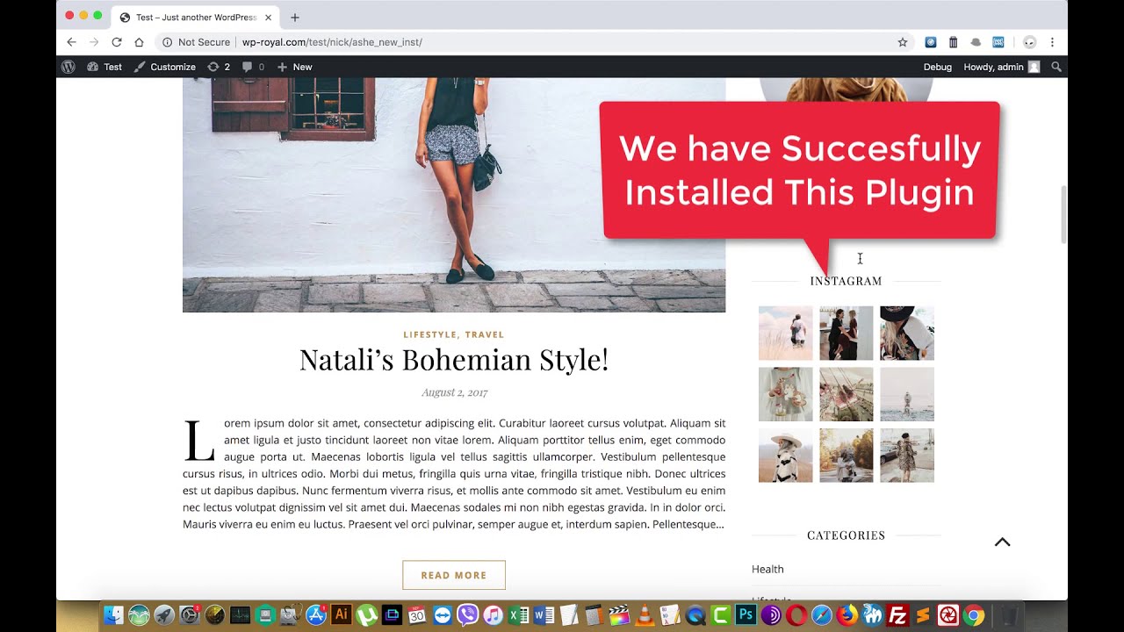Click the READ MORE button

(454, 575)
